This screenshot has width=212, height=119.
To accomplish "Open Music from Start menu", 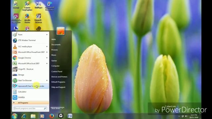I will pyautogui.click(x=54, y=55).
